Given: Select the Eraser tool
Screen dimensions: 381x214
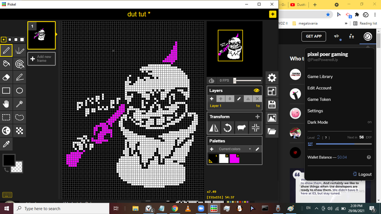Looking at the screenshot, I should [x=6, y=77].
